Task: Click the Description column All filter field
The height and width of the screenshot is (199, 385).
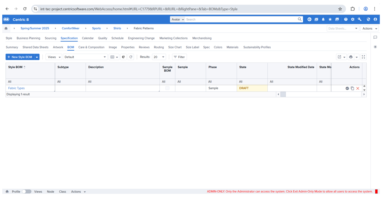Action: click(122, 82)
